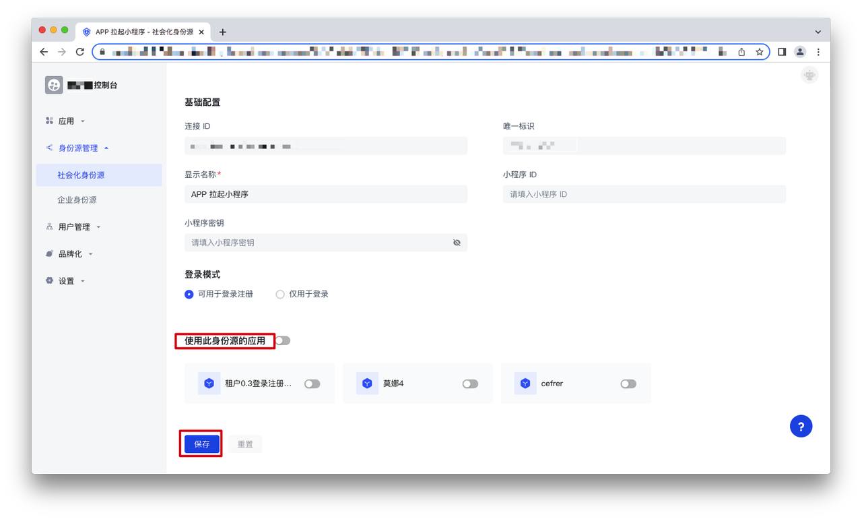This screenshot has width=862, height=519.
Task: Select the 仅用于登录 radio option
Action: point(280,295)
